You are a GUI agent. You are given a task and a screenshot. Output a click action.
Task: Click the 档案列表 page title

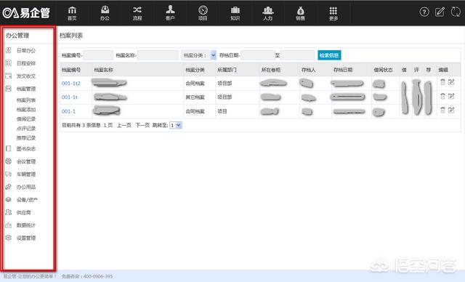click(x=71, y=36)
